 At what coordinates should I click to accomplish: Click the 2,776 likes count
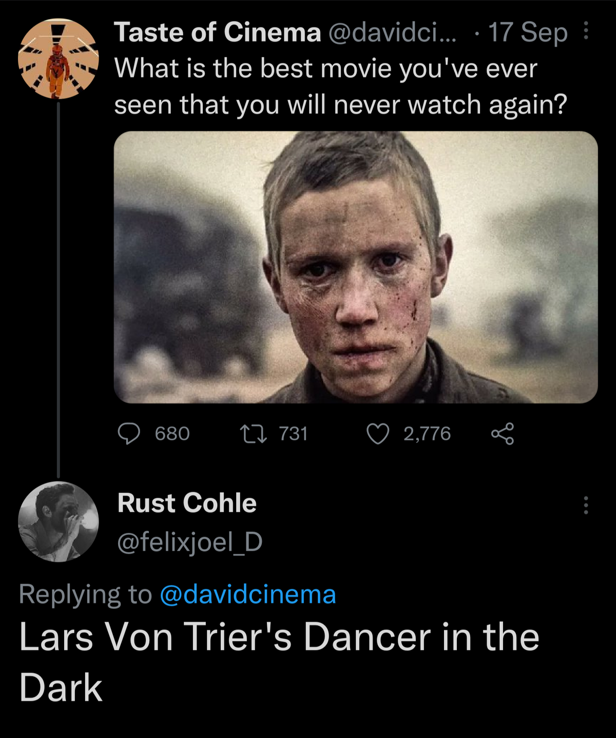[427, 434]
